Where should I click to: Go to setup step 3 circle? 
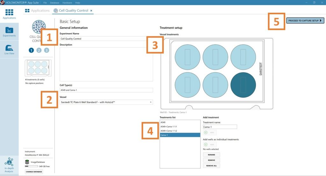pyautogui.click(x=46, y=50)
